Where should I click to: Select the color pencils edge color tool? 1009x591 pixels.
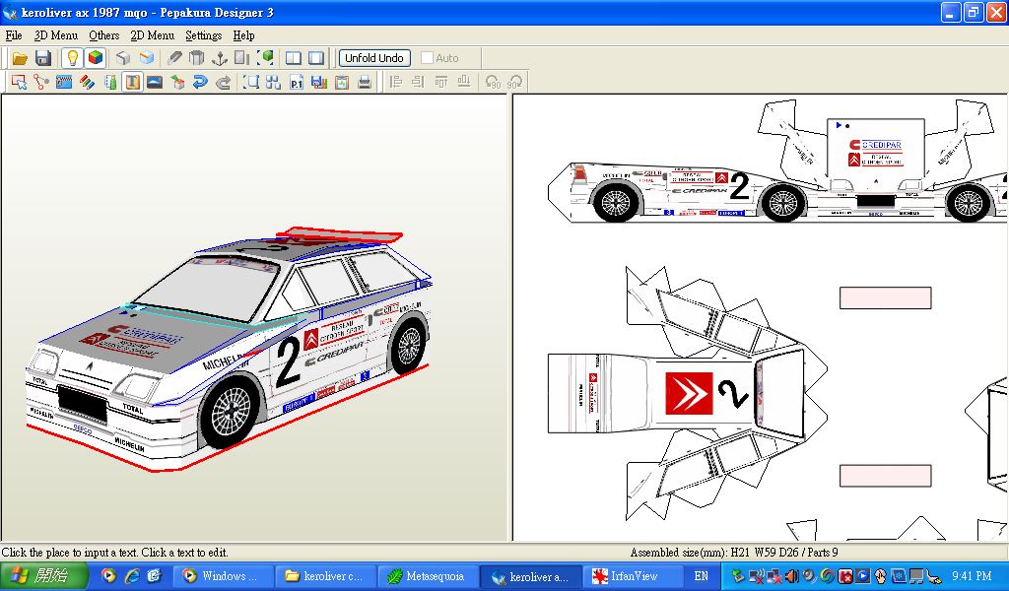coord(87,82)
